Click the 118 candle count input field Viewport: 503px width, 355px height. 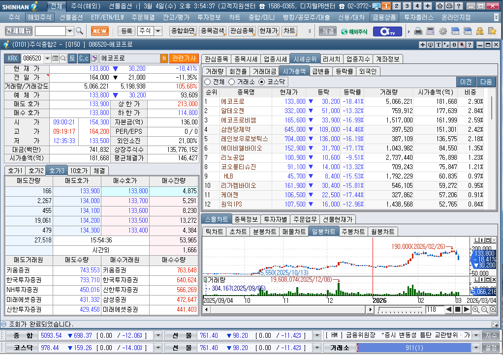click(435, 309)
